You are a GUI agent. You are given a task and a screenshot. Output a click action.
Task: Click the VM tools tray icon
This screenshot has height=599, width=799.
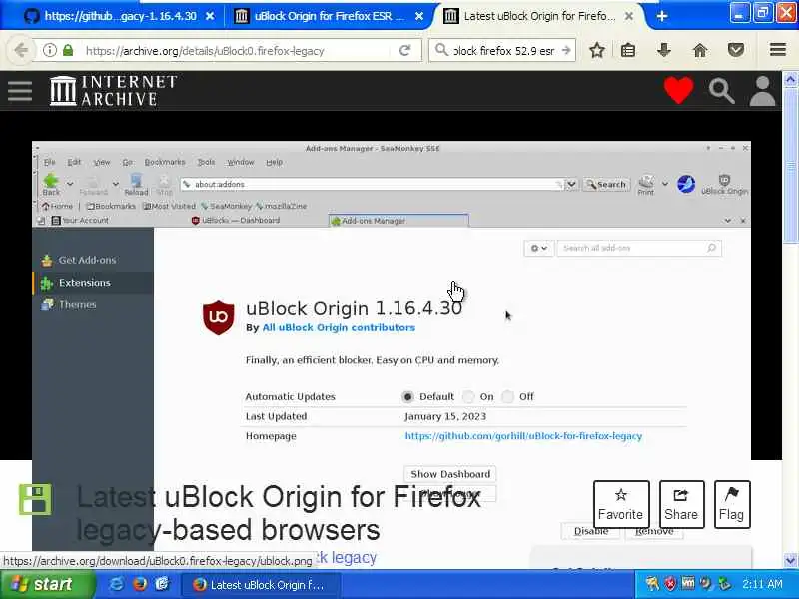[688, 583]
